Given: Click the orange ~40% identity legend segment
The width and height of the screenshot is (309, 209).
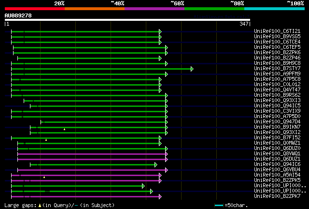Looking at the screenshot, I should [95, 9].
